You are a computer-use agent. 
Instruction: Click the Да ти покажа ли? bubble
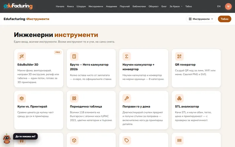coord(26,136)
